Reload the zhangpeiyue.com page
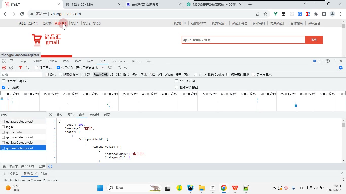Image resolution: width=346 pixels, height=194 pixels. coord(22,14)
